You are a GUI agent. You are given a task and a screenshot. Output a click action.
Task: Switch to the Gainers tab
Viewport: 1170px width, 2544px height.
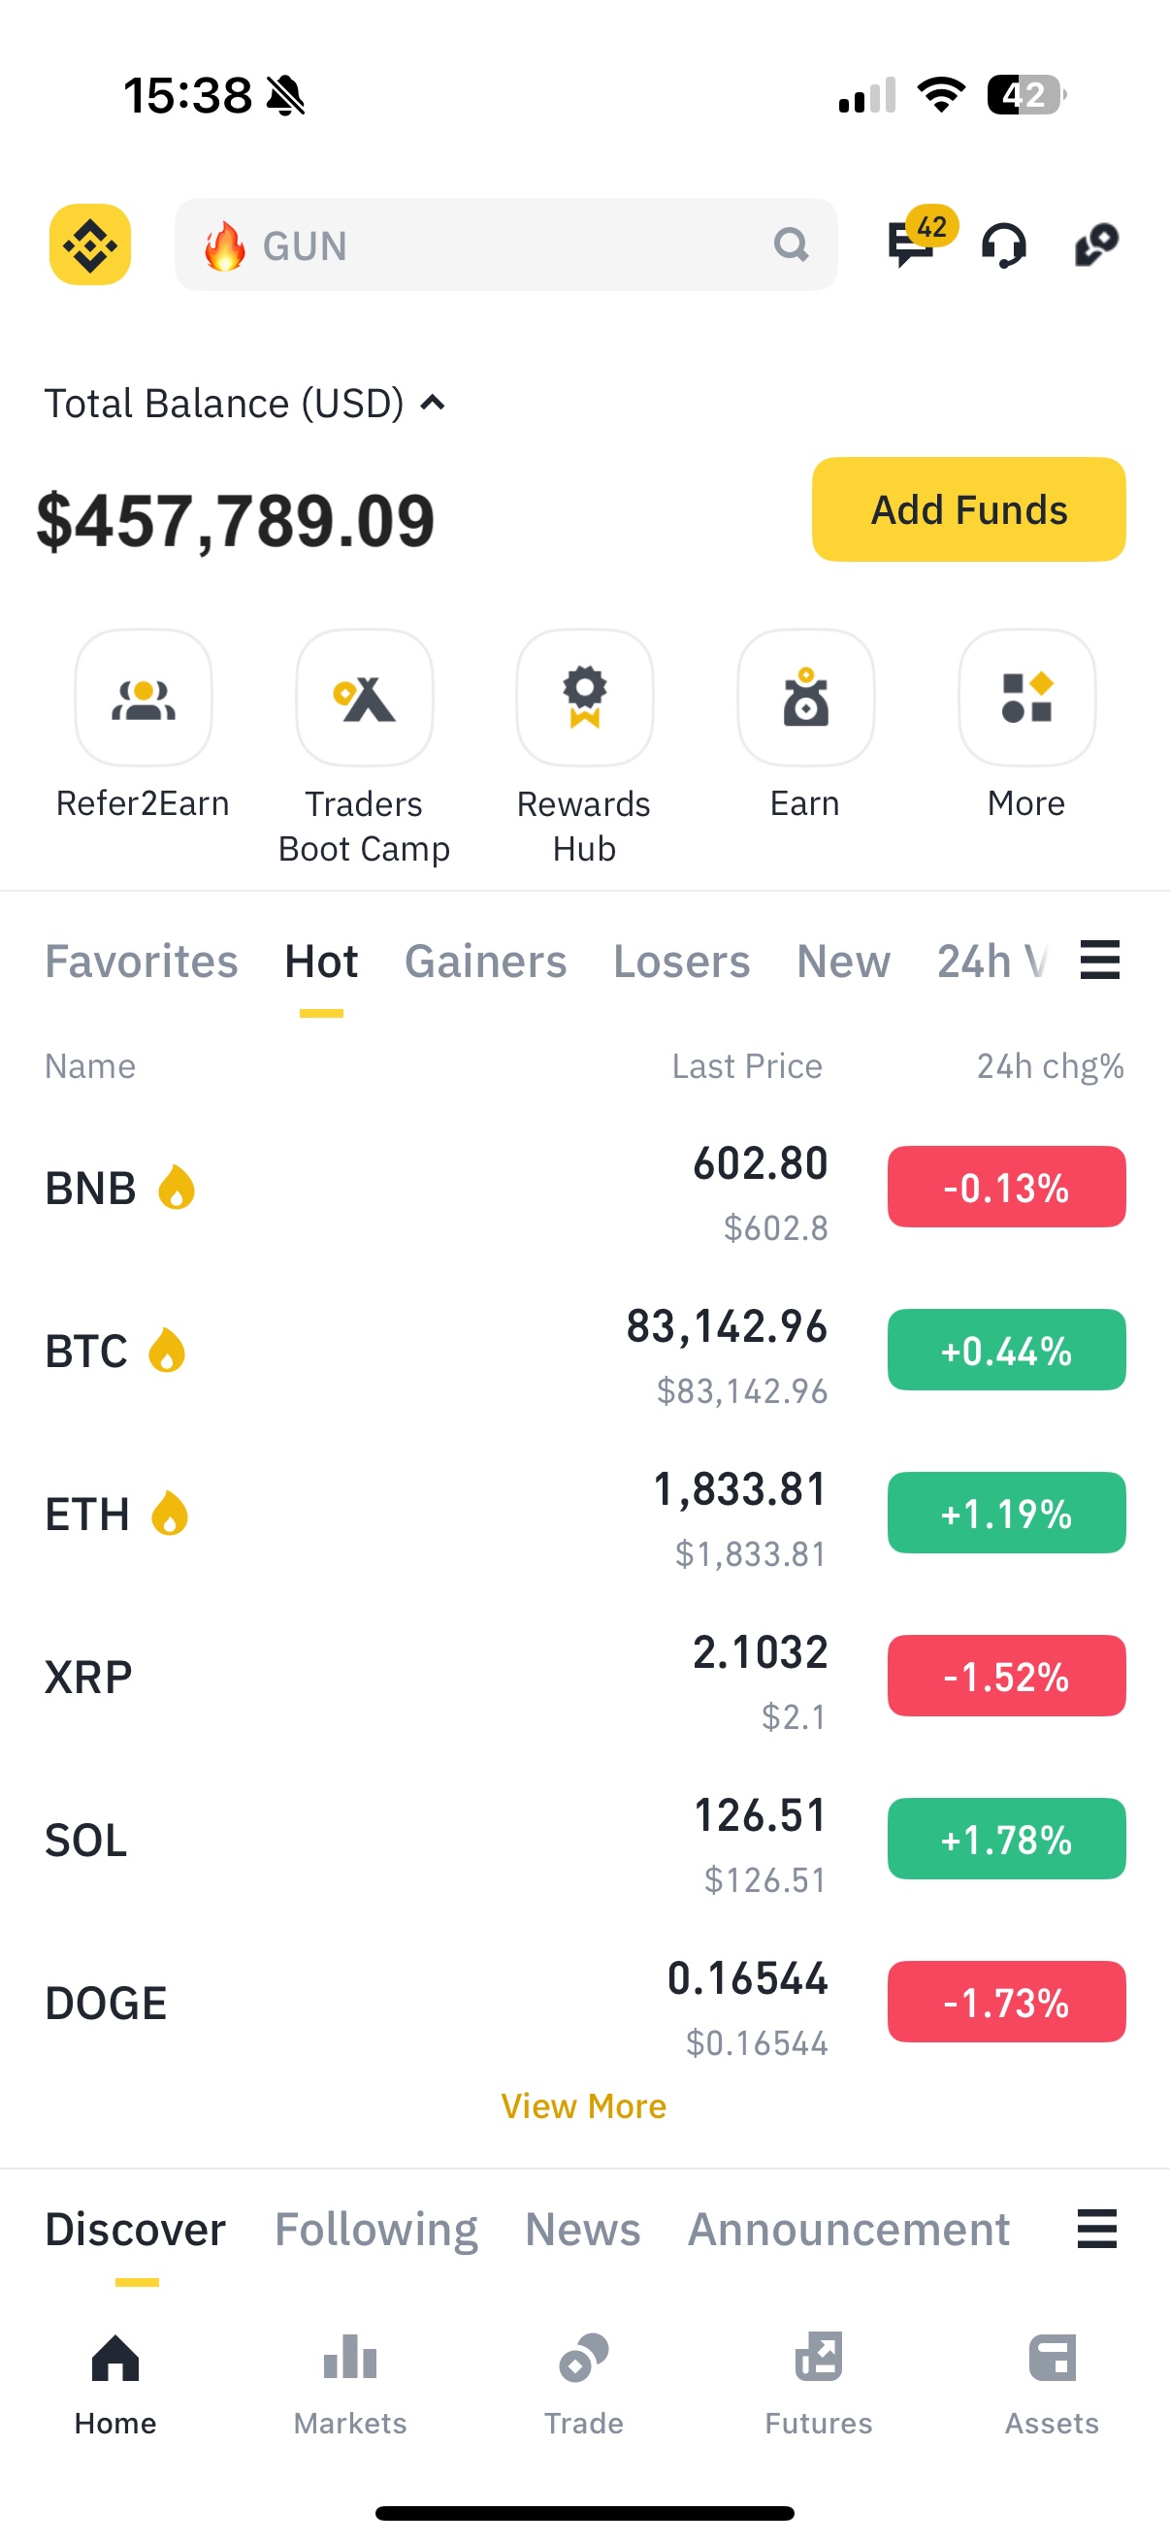click(x=486, y=961)
